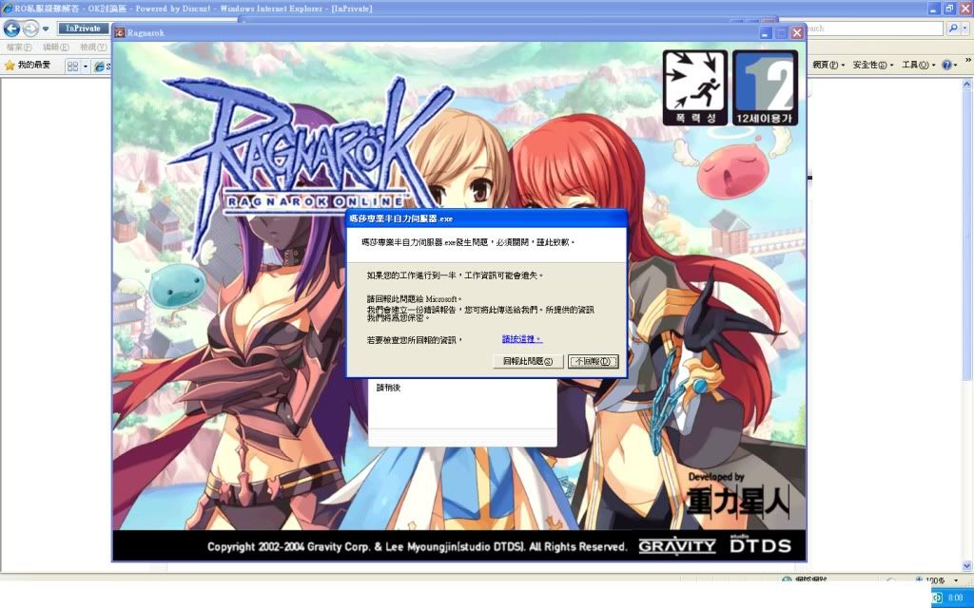Click the Internet Explorer Back arrow button

pos(11,28)
